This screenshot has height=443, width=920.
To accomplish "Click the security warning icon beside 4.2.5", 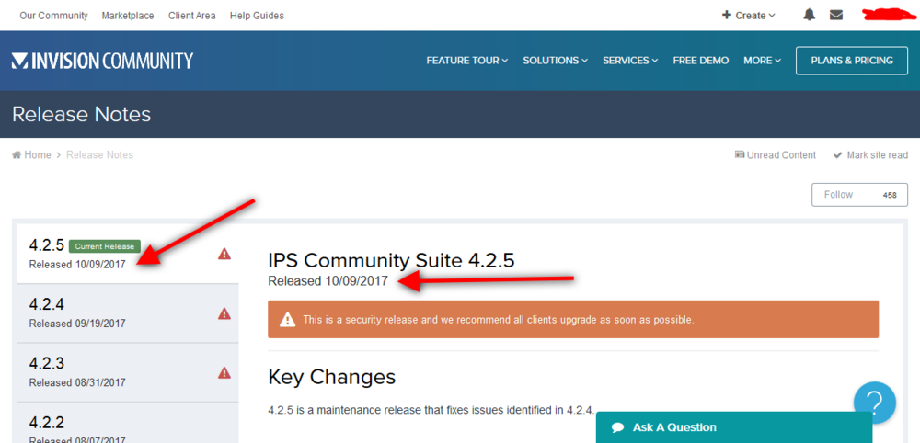I will [224, 254].
